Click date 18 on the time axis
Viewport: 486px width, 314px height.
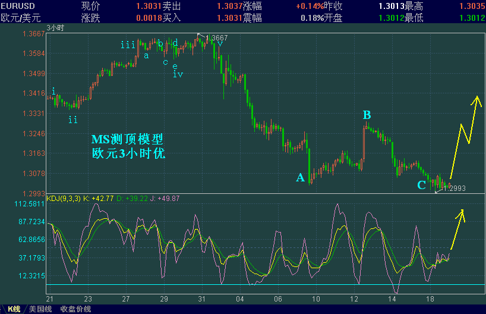(x=430, y=299)
